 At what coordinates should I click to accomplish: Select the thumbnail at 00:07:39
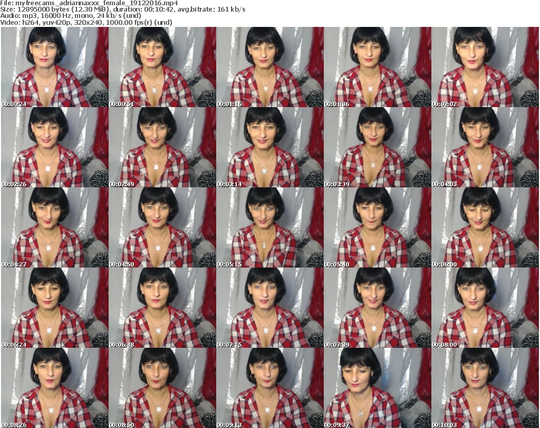click(x=377, y=308)
